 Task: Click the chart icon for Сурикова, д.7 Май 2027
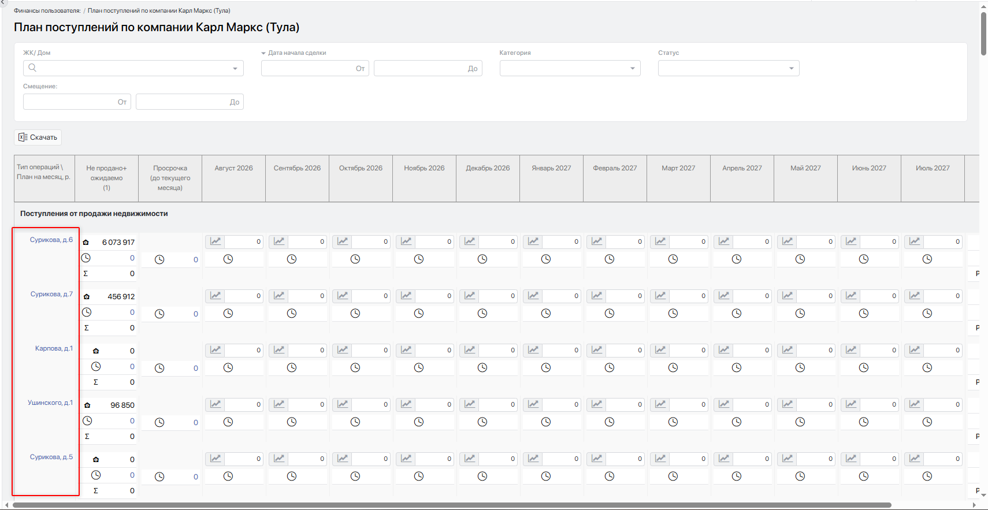coord(788,296)
